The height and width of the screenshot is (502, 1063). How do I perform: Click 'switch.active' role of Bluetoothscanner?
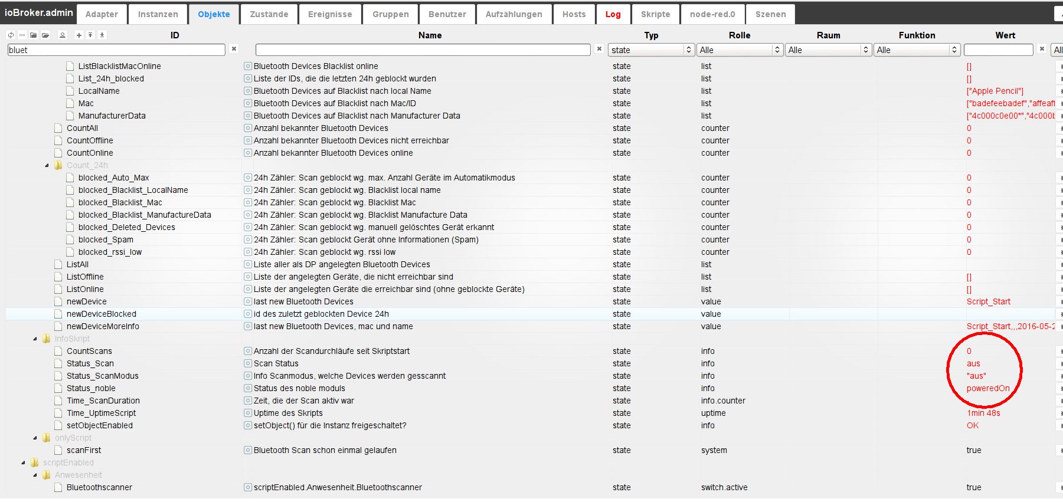[x=724, y=487]
